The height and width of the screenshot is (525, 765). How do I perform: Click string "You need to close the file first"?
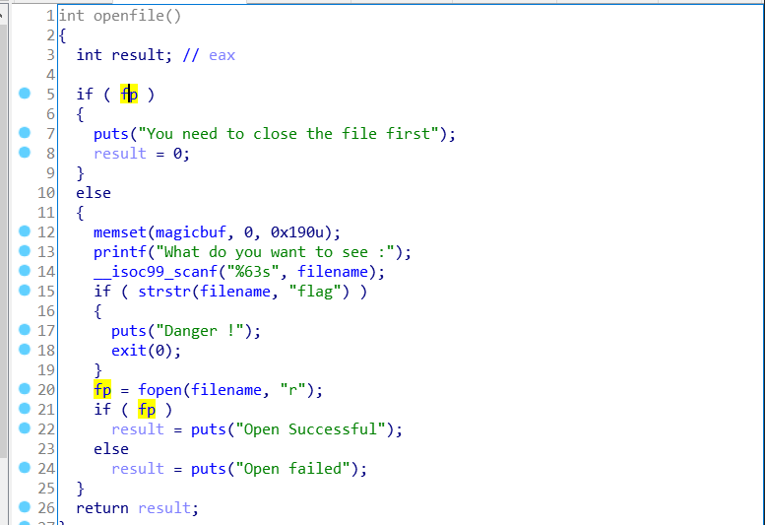click(x=288, y=134)
